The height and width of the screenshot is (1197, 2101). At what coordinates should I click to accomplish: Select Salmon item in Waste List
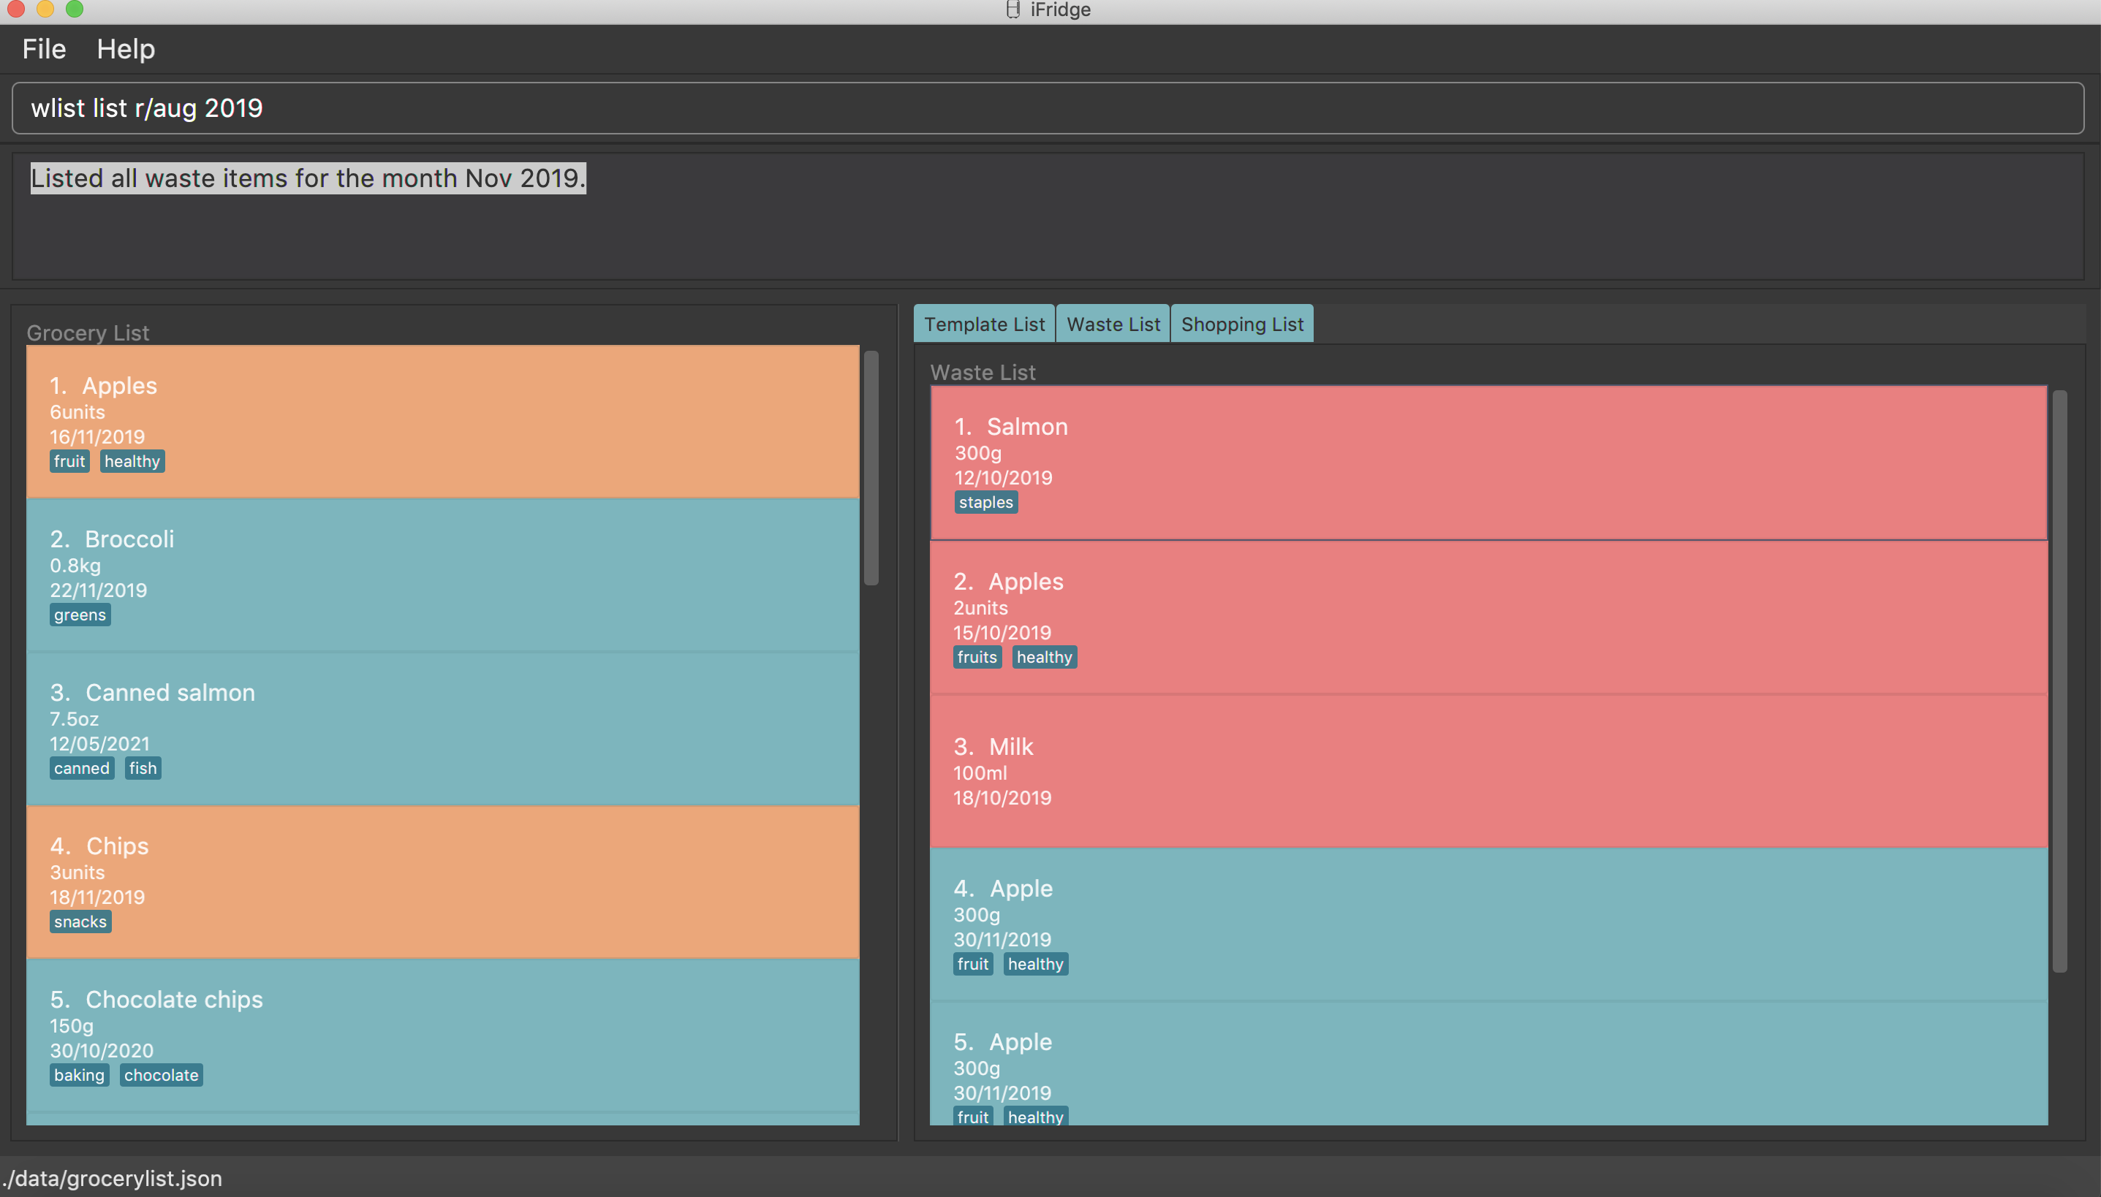1487,462
